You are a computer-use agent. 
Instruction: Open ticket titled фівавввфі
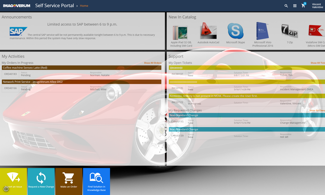click(x=247, y=68)
